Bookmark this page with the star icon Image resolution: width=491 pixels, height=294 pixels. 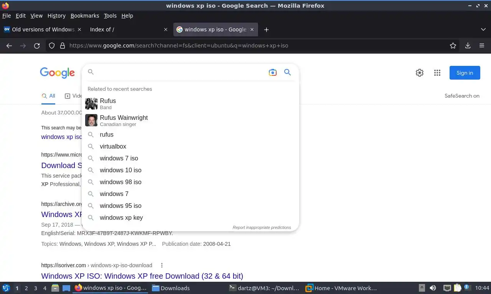(453, 46)
